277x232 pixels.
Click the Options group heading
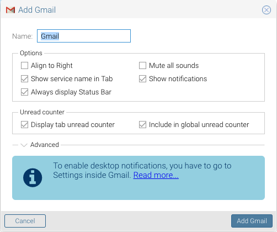pos(31,53)
